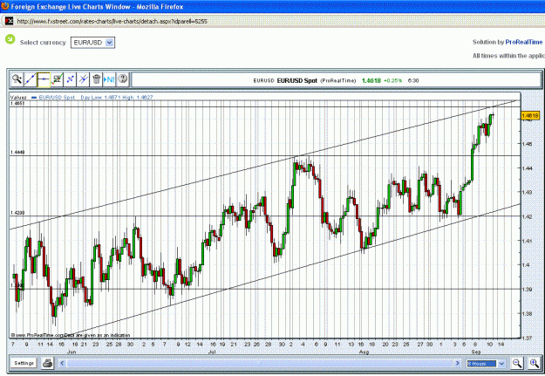This screenshot has height=376, width=545.
Task: Select the horizontal line tool
Action: click(x=44, y=79)
